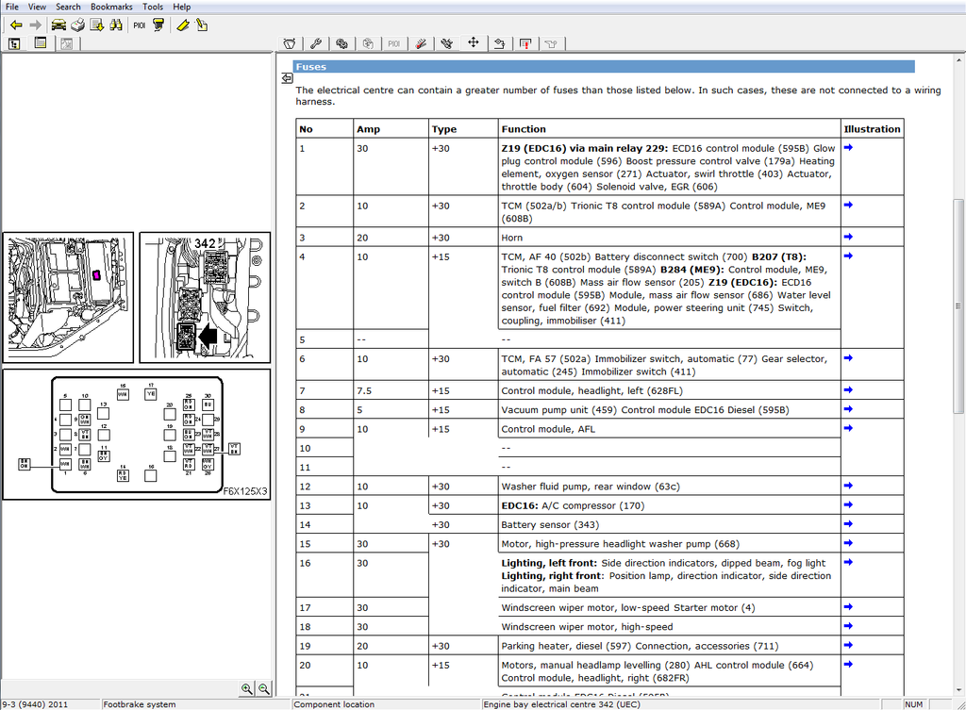The width and height of the screenshot is (966, 710).
Task: Click the printer icon in toolbar
Action: (x=78, y=25)
